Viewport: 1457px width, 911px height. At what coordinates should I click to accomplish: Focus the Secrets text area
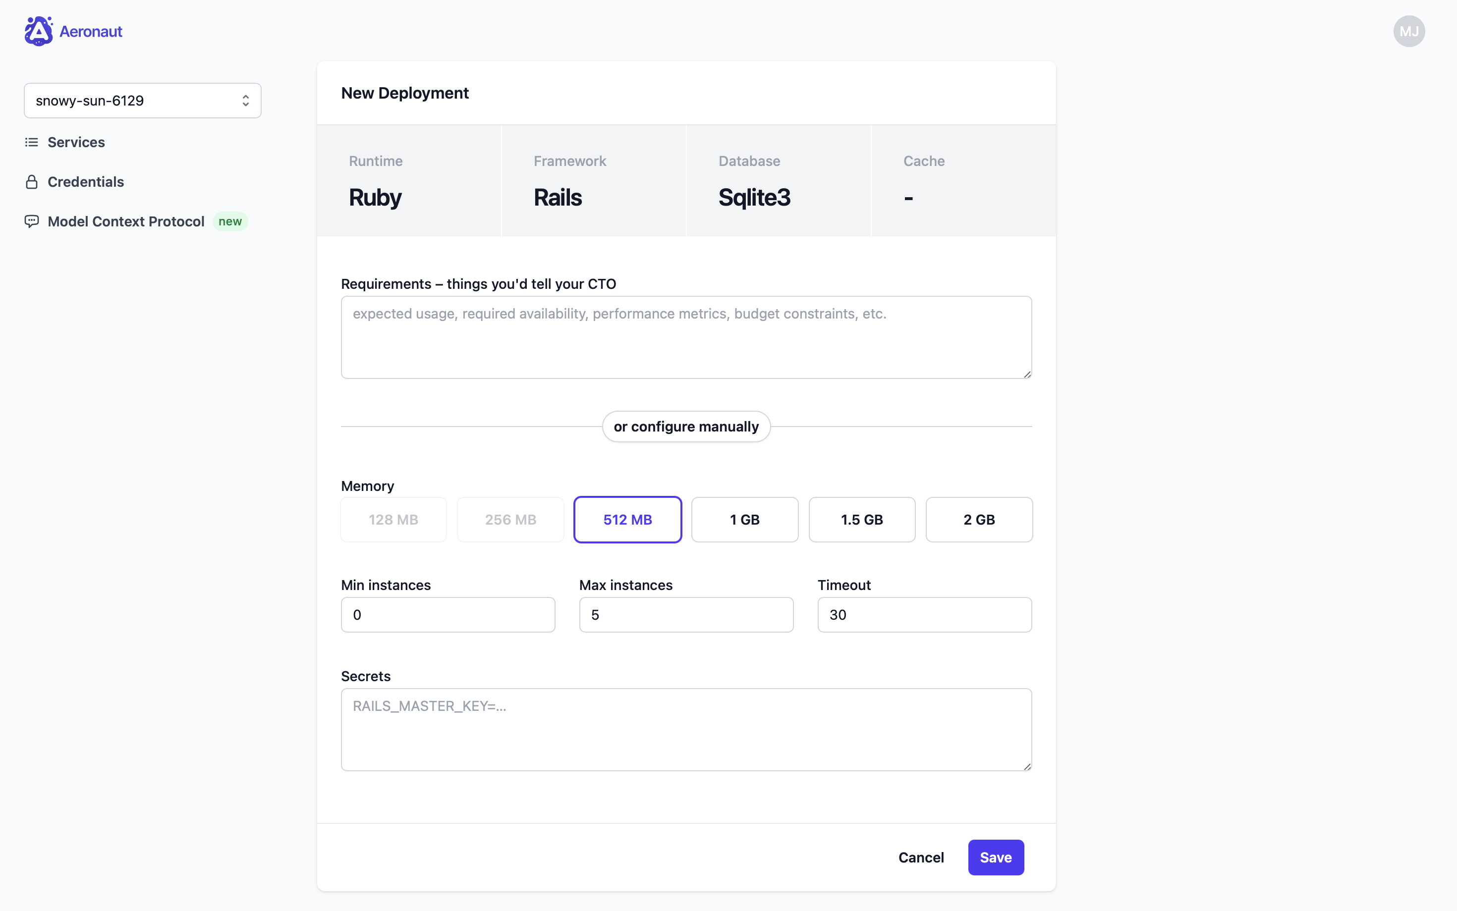pos(686,730)
